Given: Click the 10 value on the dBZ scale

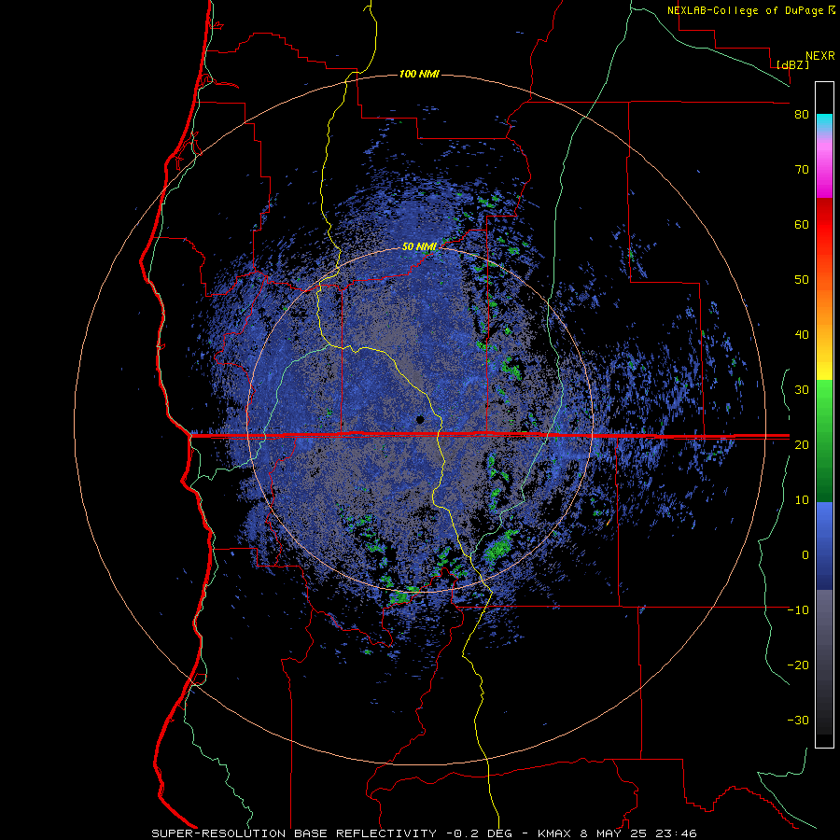Looking at the screenshot, I should pyautogui.click(x=802, y=500).
